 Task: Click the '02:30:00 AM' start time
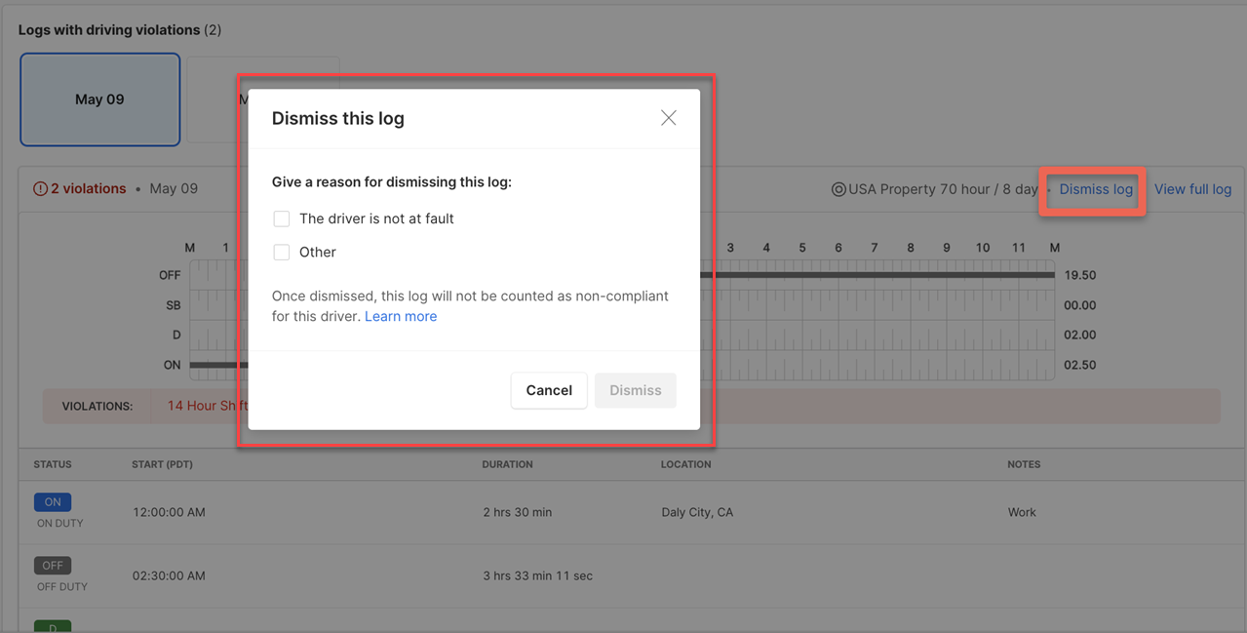tap(169, 575)
